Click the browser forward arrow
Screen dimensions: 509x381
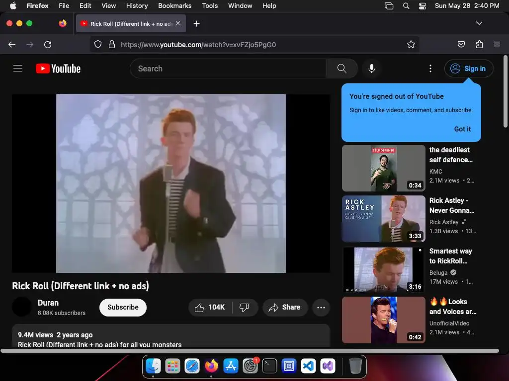(x=30, y=44)
